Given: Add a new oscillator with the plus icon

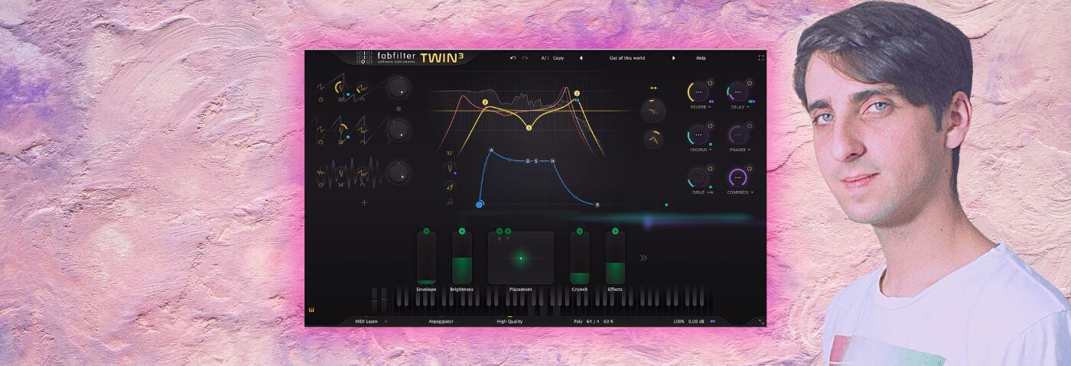Looking at the screenshot, I should tap(364, 202).
